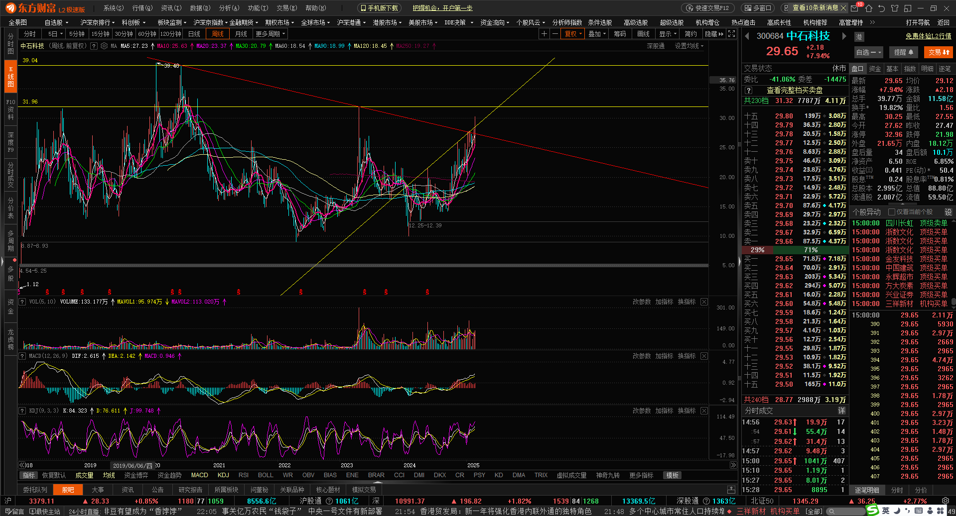956x516 pixels.
Task: Toggle 简约 simple mode
Action: (x=690, y=34)
